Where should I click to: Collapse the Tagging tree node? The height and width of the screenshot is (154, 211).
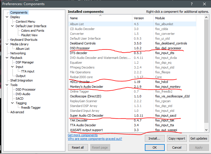(x=12, y=103)
